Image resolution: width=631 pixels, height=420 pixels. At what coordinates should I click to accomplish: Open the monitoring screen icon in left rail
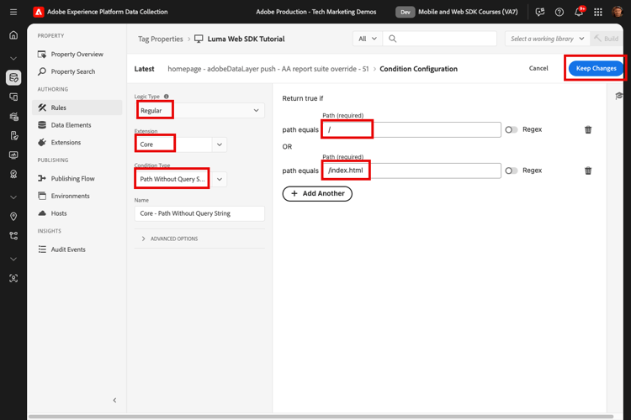[x=13, y=155]
